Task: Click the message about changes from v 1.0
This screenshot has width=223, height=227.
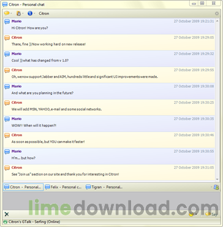Action: [40, 61]
